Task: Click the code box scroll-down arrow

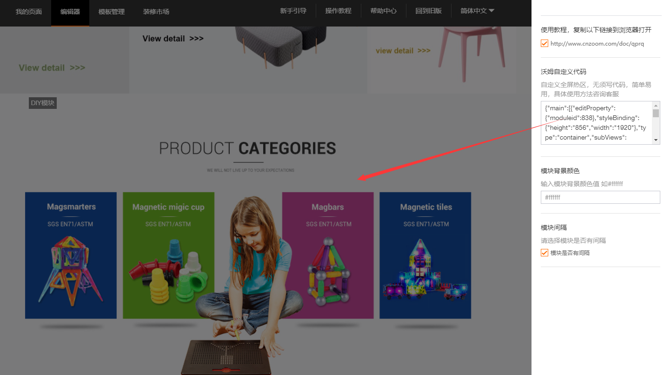Action: coord(656,140)
